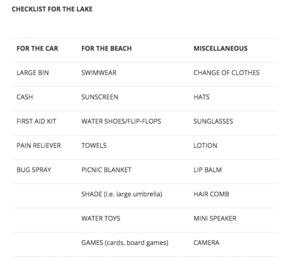Click the MISCELLANEOUS column header
Viewport: 288px width, 270px height.
click(x=220, y=48)
